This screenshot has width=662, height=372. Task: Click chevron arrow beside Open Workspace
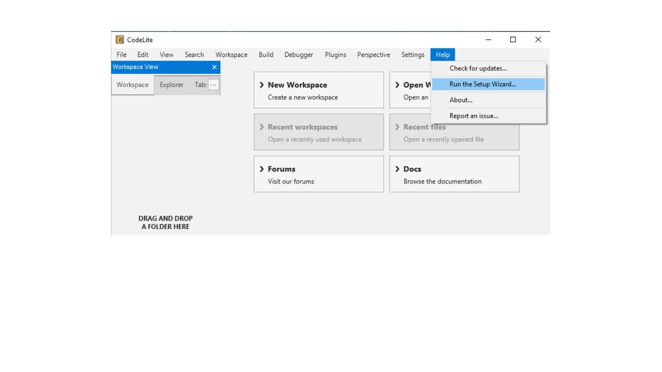[x=397, y=85]
